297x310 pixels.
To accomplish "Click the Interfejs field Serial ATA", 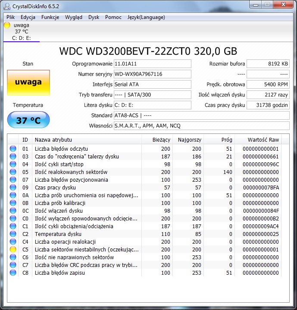I will point(153,84).
